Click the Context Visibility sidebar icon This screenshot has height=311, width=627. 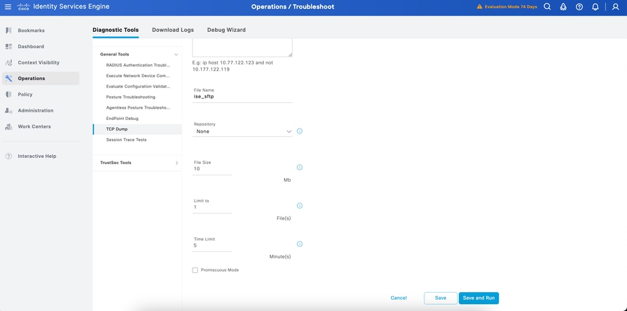click(8, 62)
